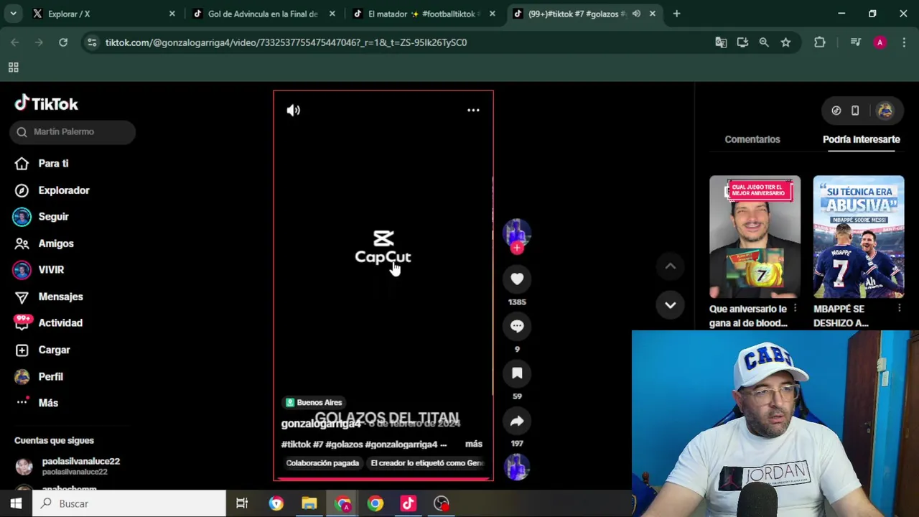The width and height of the screenshot is (919, 517).
Task: Open more options for 'MBAPPÉ SE DESHIZO' video
Action: 899,309
